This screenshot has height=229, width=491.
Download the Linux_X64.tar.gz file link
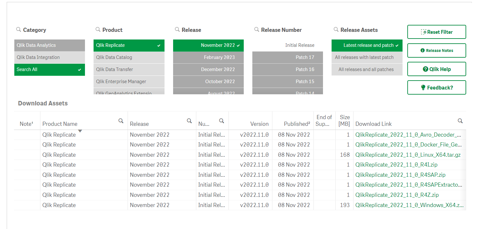408,155
